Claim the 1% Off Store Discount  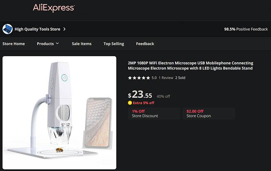tap(154, 113)
